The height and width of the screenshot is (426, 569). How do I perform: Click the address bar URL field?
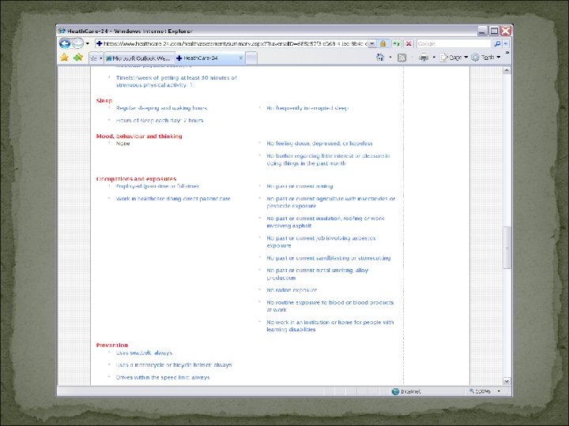[232, 44]
